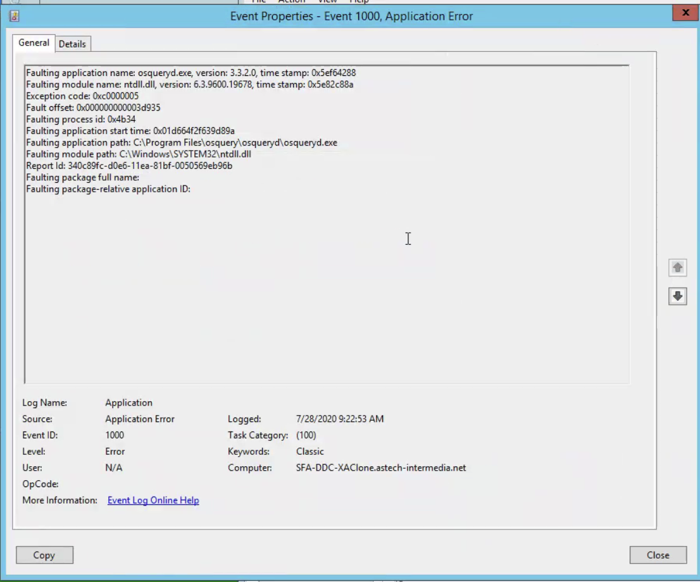Click the Faulting process id 0x4b34 line
The height and width of the screenshot is (582, 700).
point(81,119)
